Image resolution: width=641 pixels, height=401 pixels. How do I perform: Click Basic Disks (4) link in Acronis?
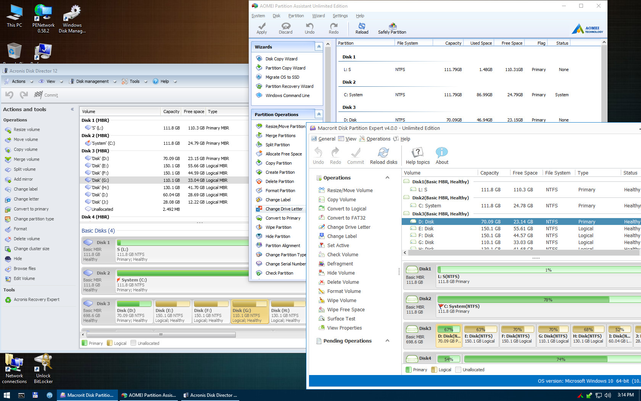click(98, 231)
